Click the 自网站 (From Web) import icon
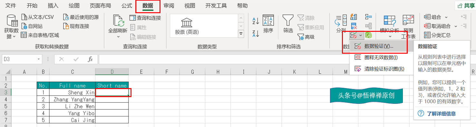 click(24, 26)
